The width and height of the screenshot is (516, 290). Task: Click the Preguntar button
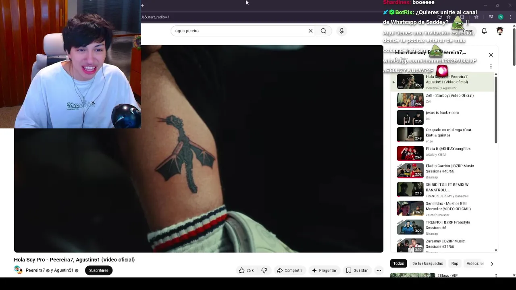click(324, 270)
